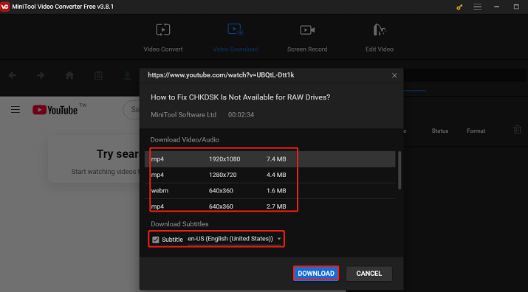Open the YouTube sidebar hamburger menu

click(x=16, y=110)
